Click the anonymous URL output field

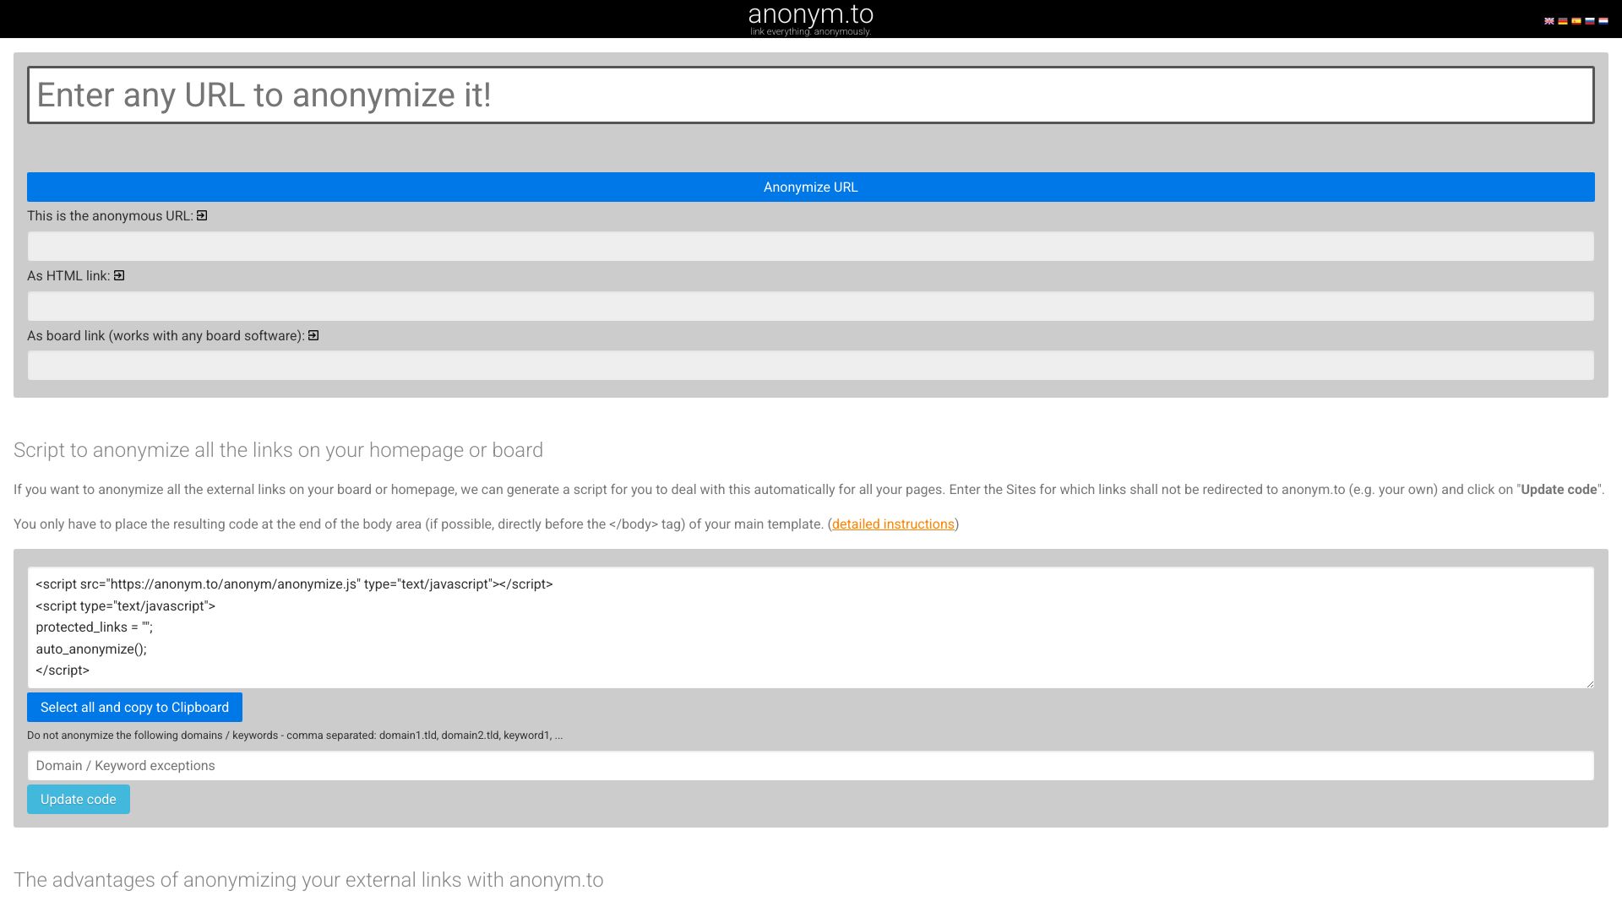point(810,247)
